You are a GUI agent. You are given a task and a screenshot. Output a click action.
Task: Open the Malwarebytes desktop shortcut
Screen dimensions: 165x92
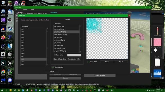[3, 81]
